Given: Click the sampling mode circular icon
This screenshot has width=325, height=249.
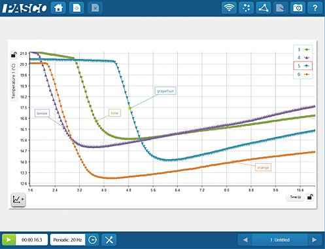Looking at the screenshot, I should pyautogui.click(x=92, y=240).
